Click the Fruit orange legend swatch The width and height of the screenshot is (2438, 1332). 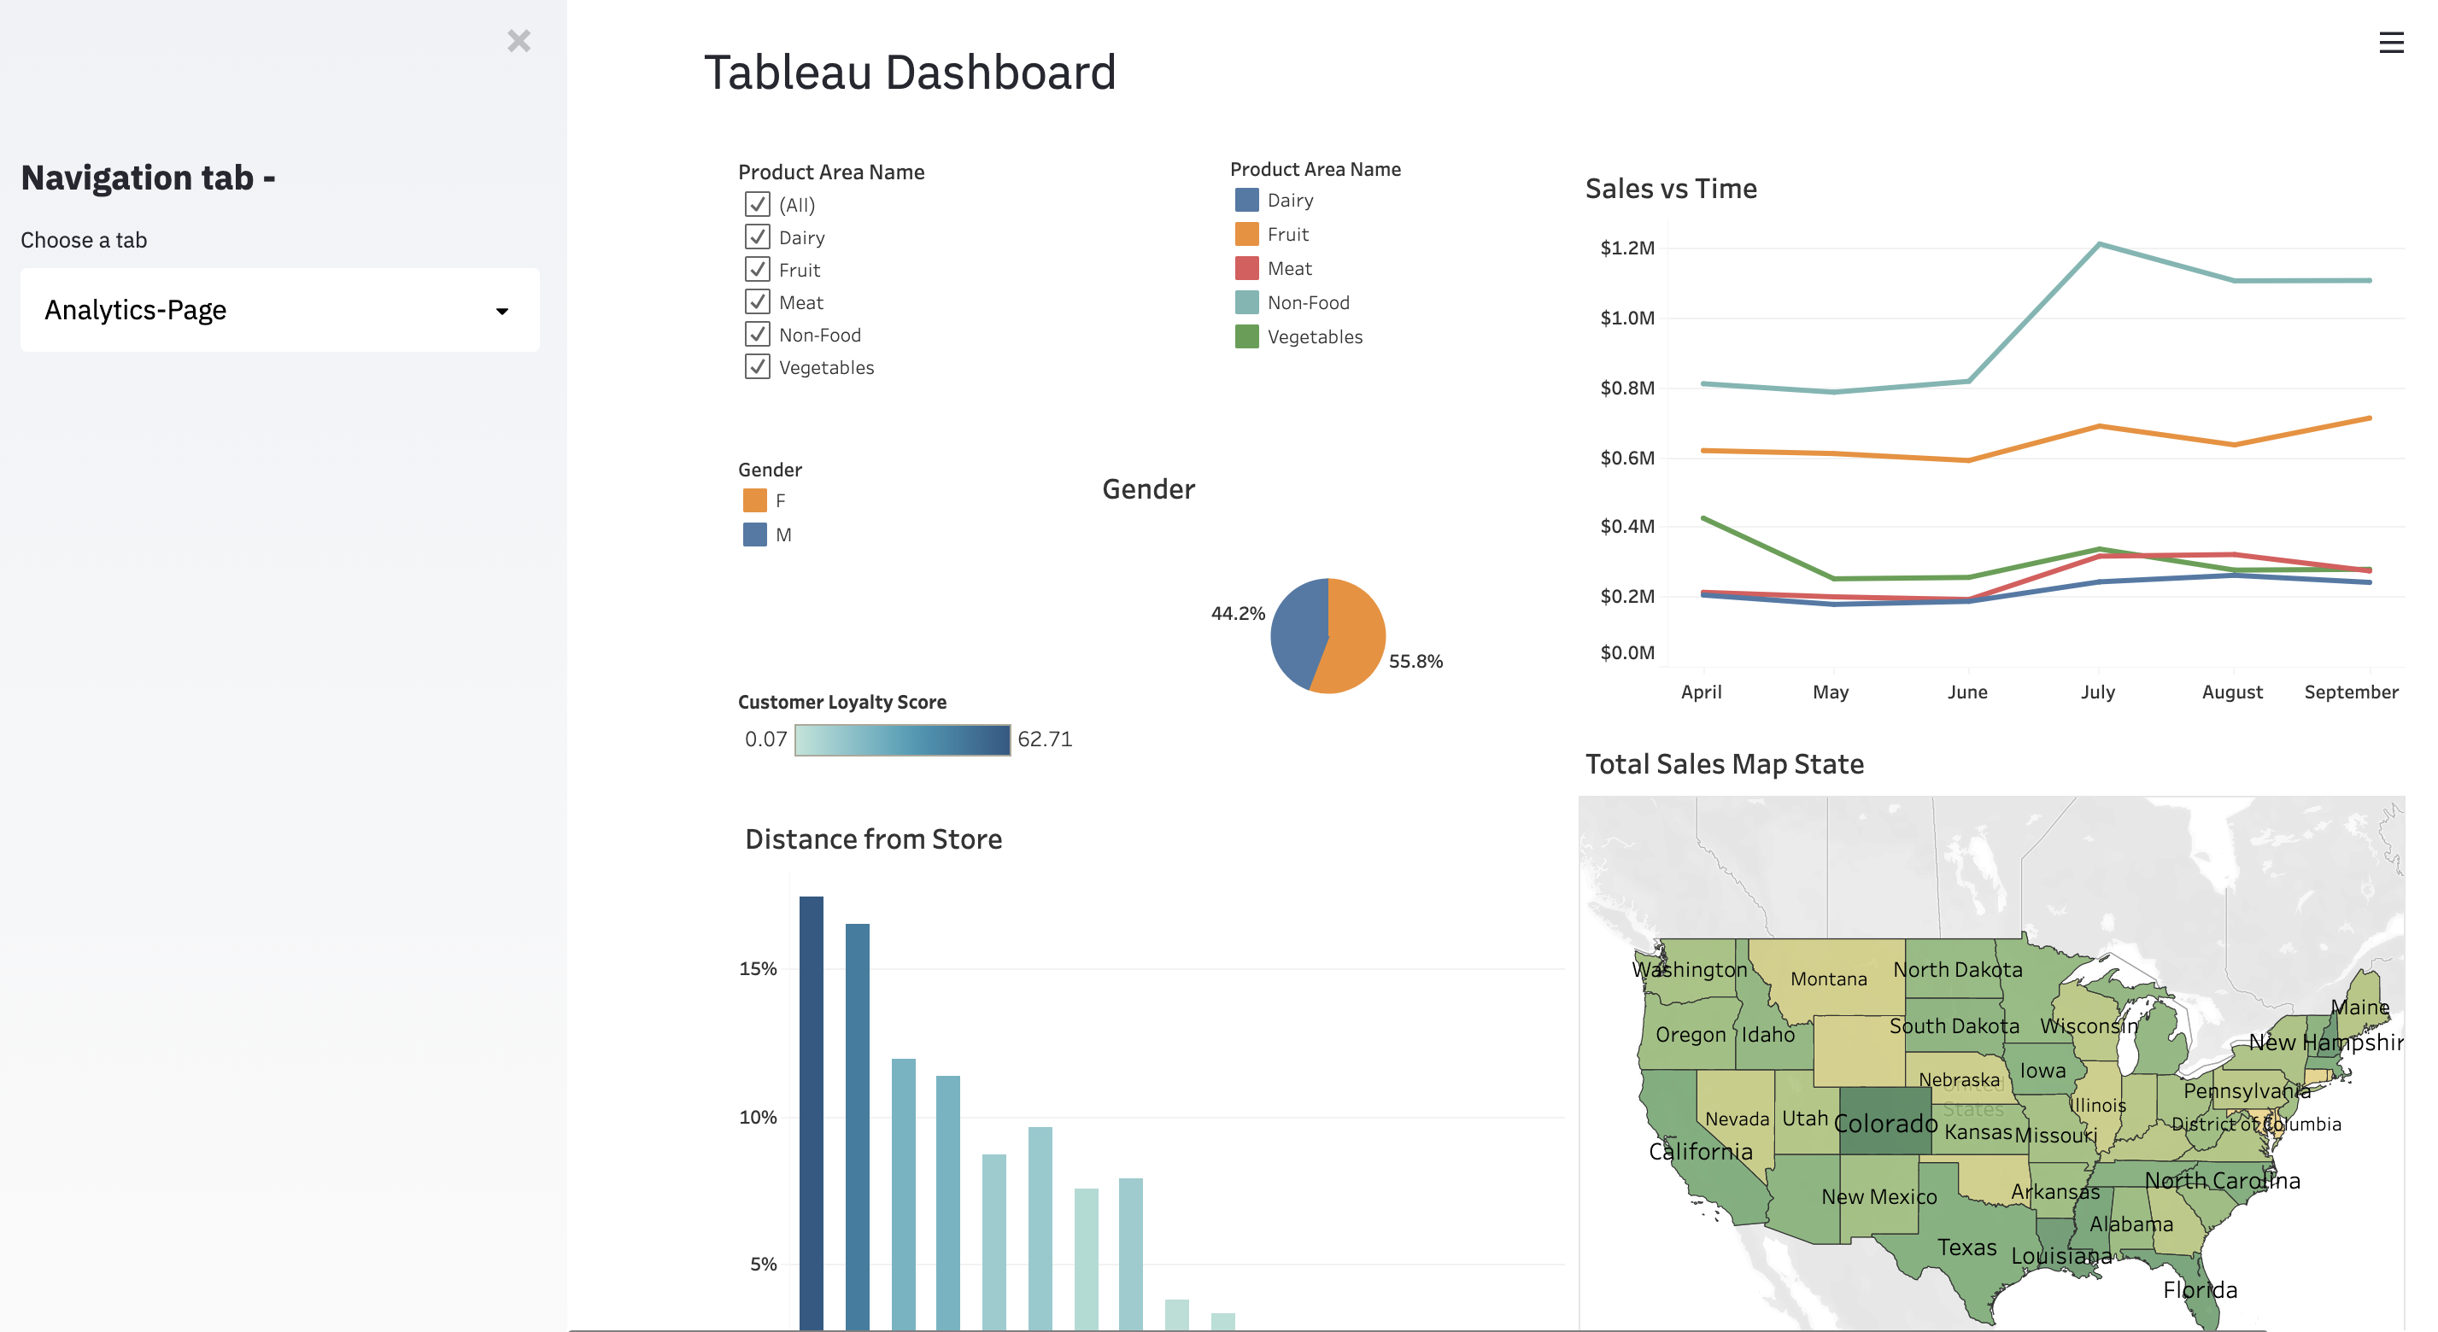click(1246, 235)
